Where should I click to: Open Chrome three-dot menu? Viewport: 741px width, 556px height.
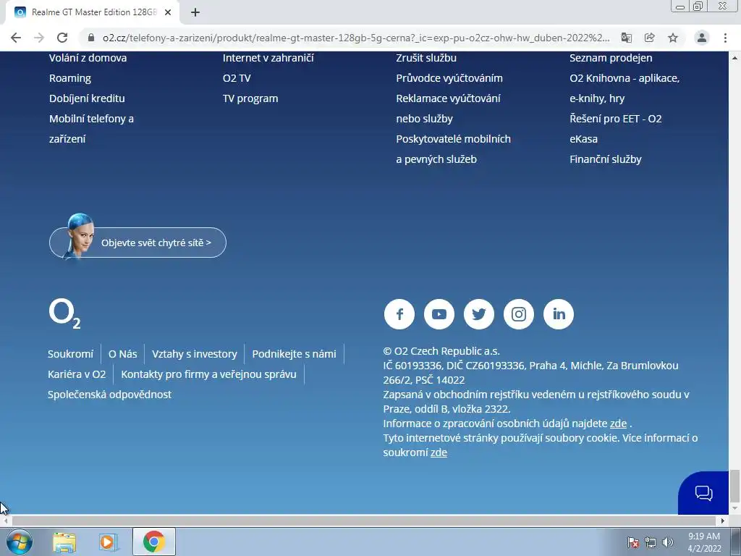[x=725, y=38]
